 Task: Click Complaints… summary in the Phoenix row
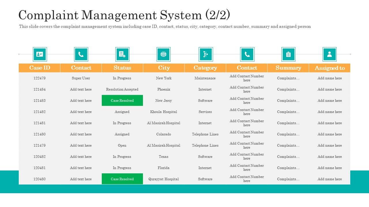pos(288,89)
